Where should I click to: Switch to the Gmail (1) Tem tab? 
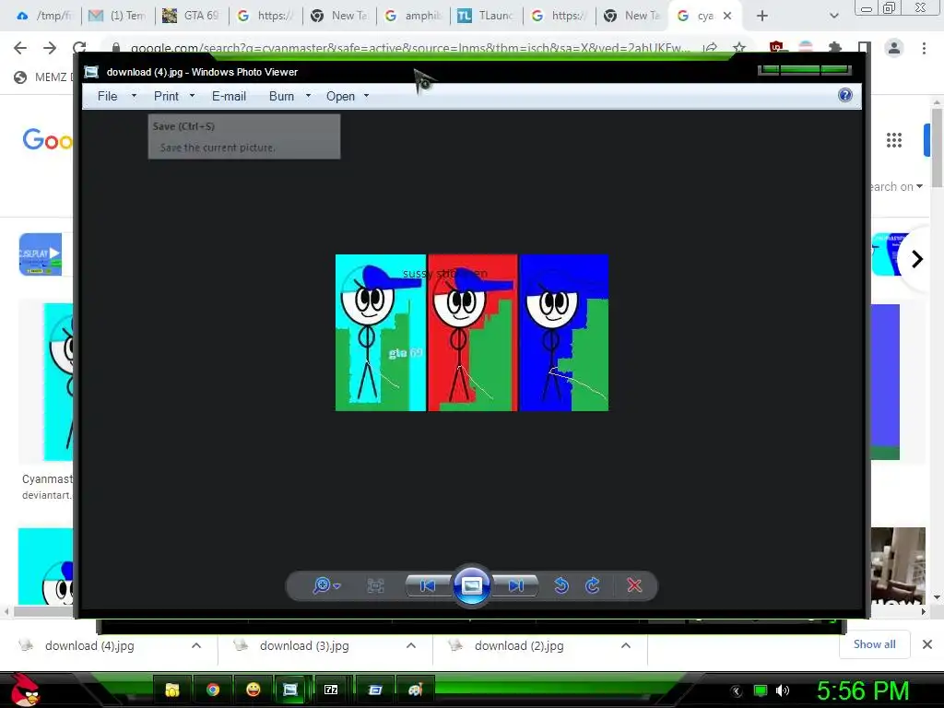pos(118,16)
